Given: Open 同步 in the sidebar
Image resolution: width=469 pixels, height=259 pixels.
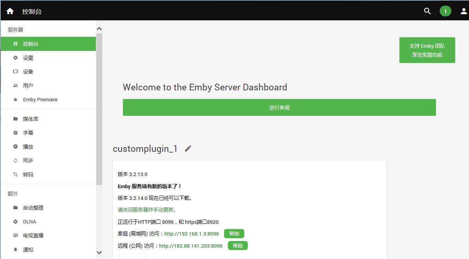Looking at the screenshot, I should tap(48, 161).
